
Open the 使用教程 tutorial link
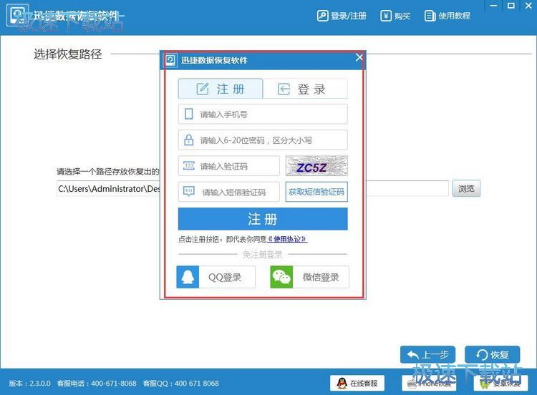pos(447,16)
